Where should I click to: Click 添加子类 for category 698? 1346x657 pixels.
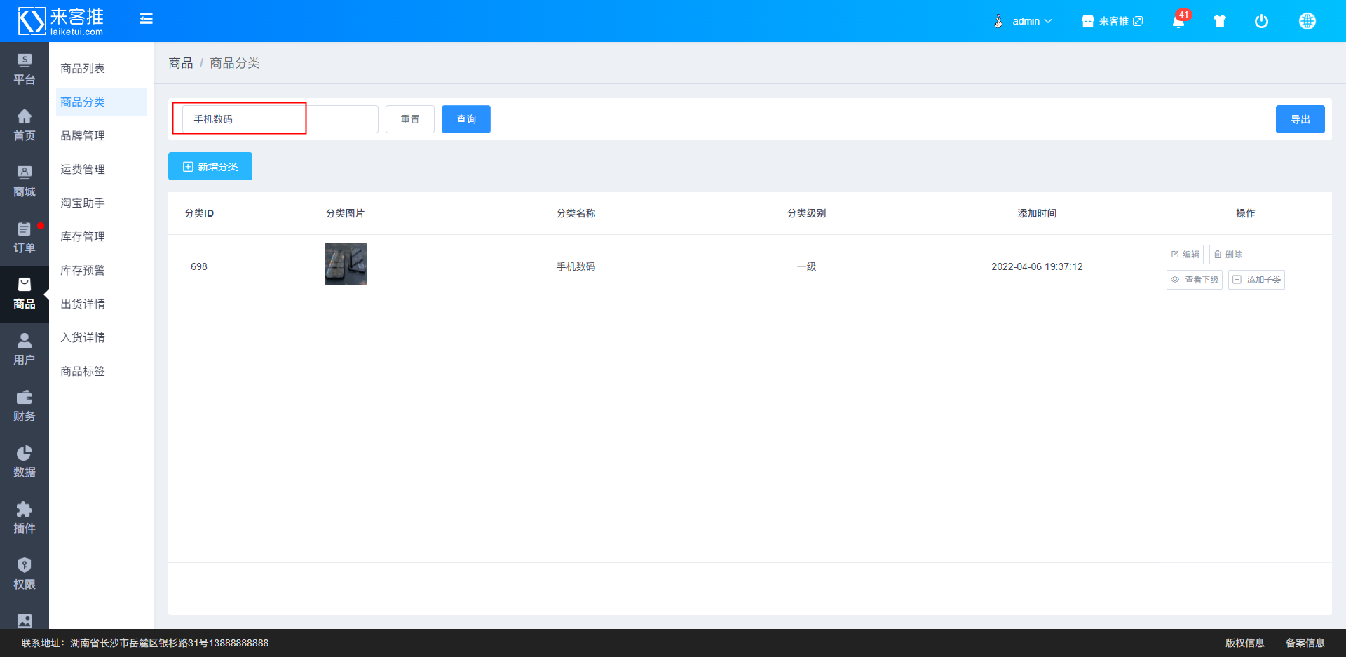point(1256,280)
